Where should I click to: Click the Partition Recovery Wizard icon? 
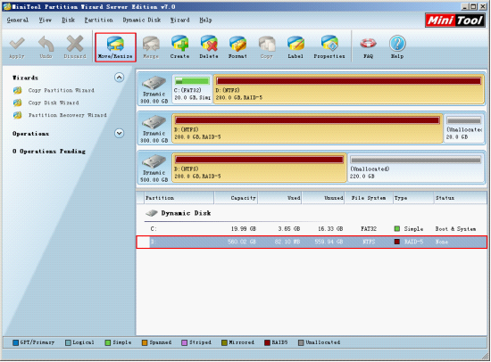[x=18, y=115]
